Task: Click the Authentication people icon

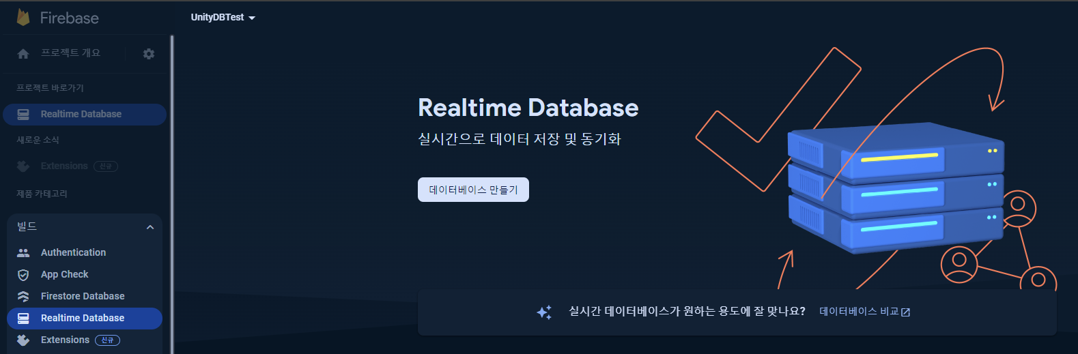Action: (23, 253)
